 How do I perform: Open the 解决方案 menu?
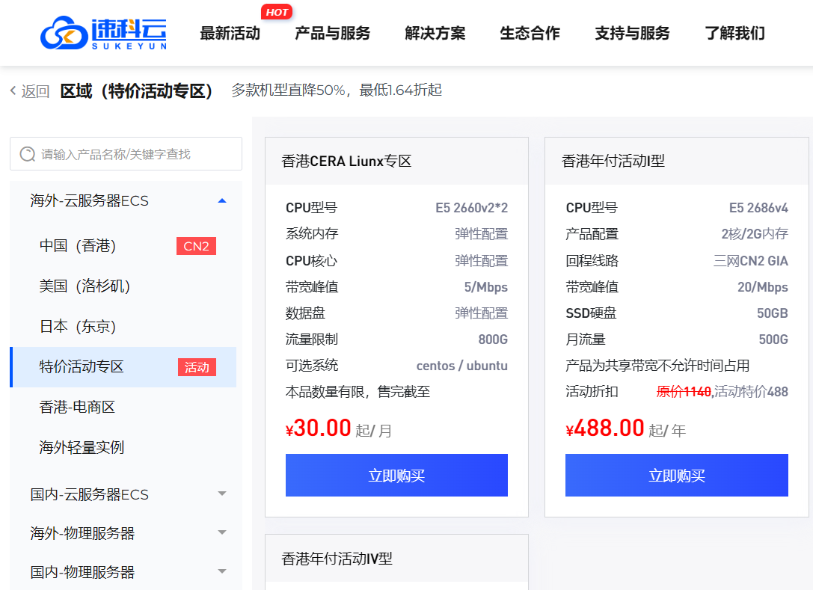point(435,34)
